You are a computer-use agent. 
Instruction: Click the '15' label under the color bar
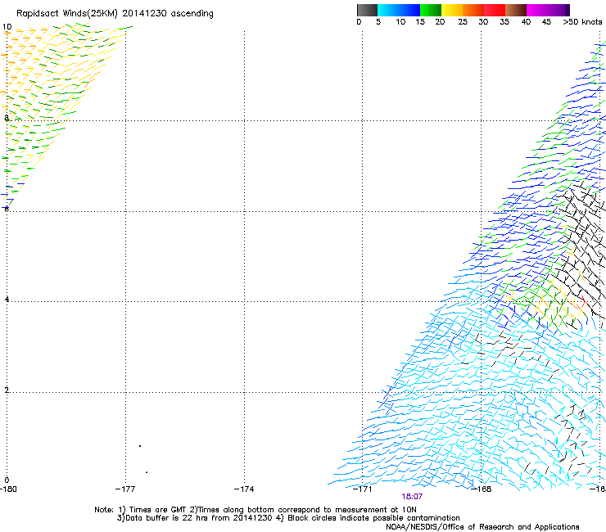[x=420, y=22]
